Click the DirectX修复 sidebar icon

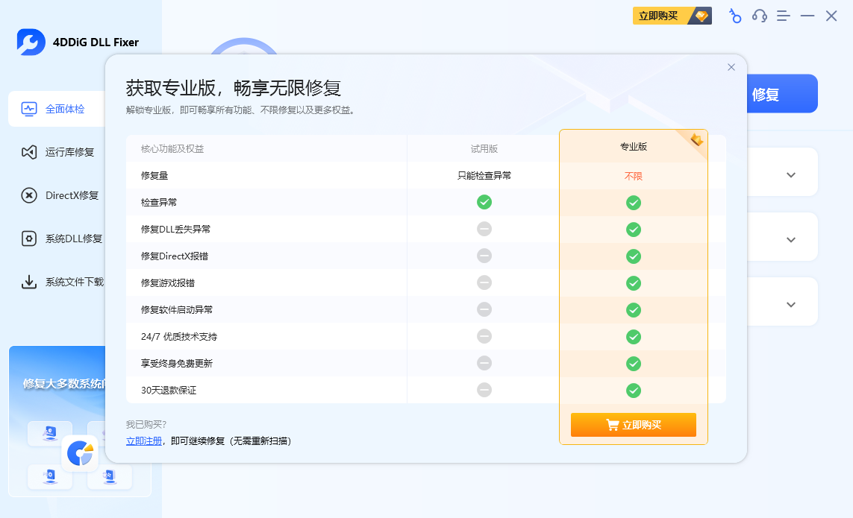pos(29,195)
